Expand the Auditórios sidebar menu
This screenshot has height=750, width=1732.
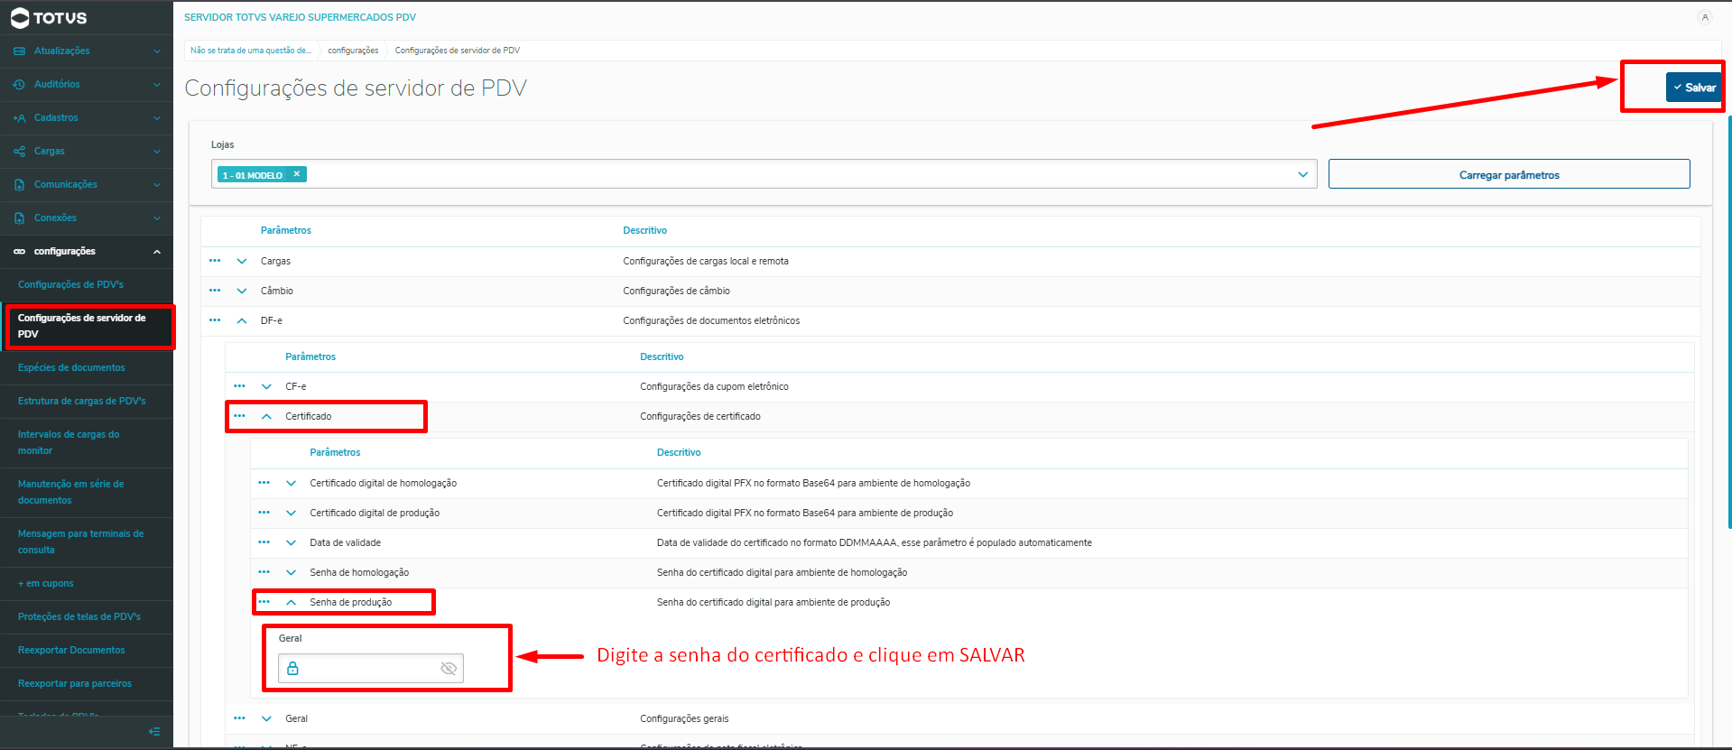pyautogui.click(x=157, y=85)
